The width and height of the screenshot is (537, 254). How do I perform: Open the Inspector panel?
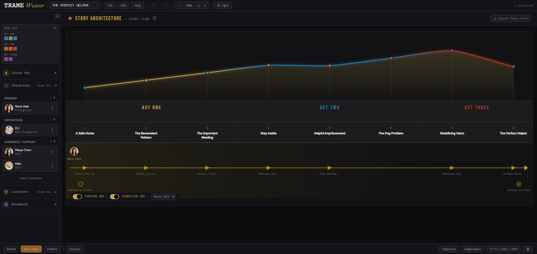(449, 249)
